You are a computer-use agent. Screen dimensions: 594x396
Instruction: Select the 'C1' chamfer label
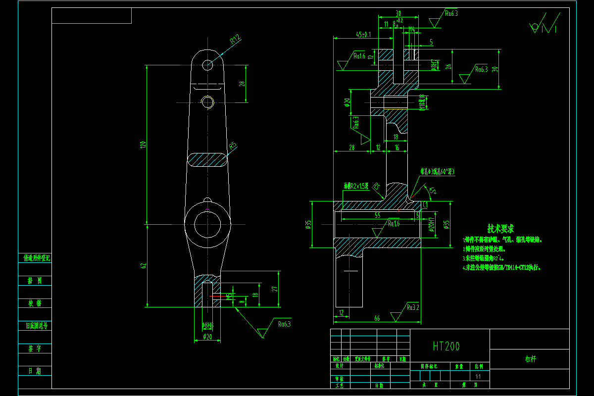coord(425,203)
